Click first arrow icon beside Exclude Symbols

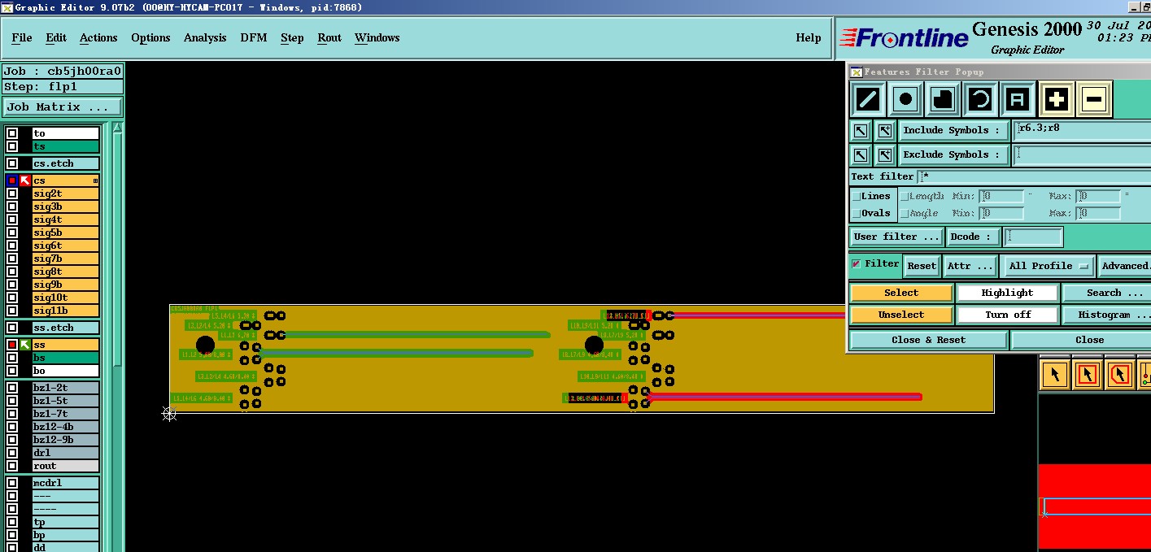861,154
